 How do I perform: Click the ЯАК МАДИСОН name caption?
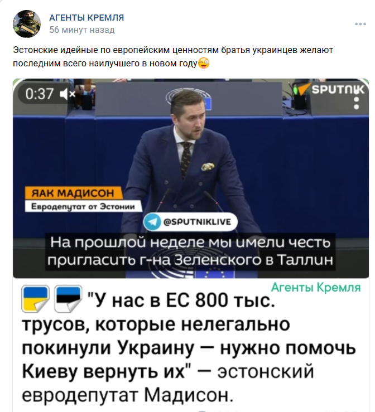pos(73,193)
